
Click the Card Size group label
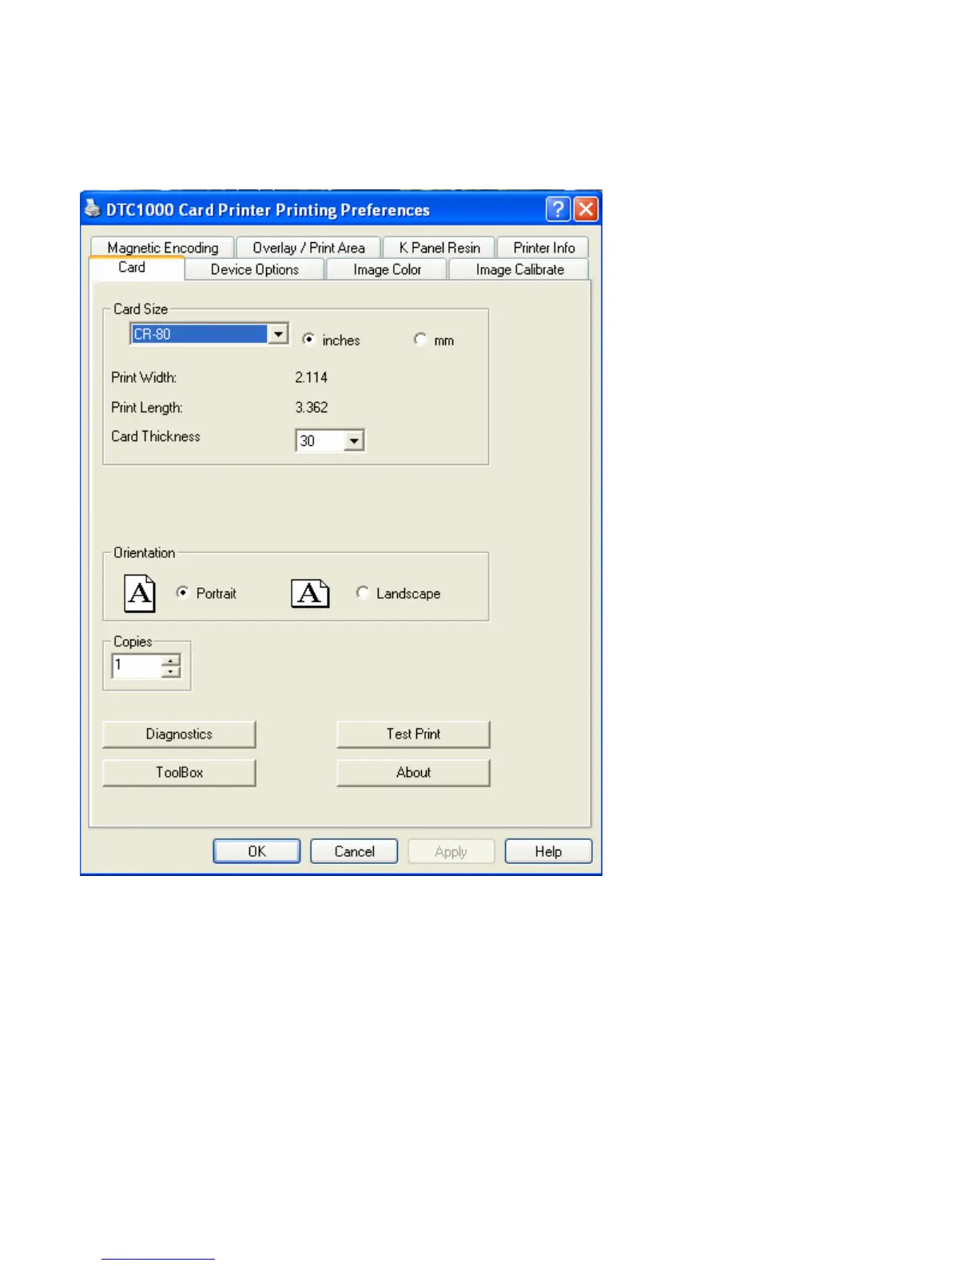point(141,309)
